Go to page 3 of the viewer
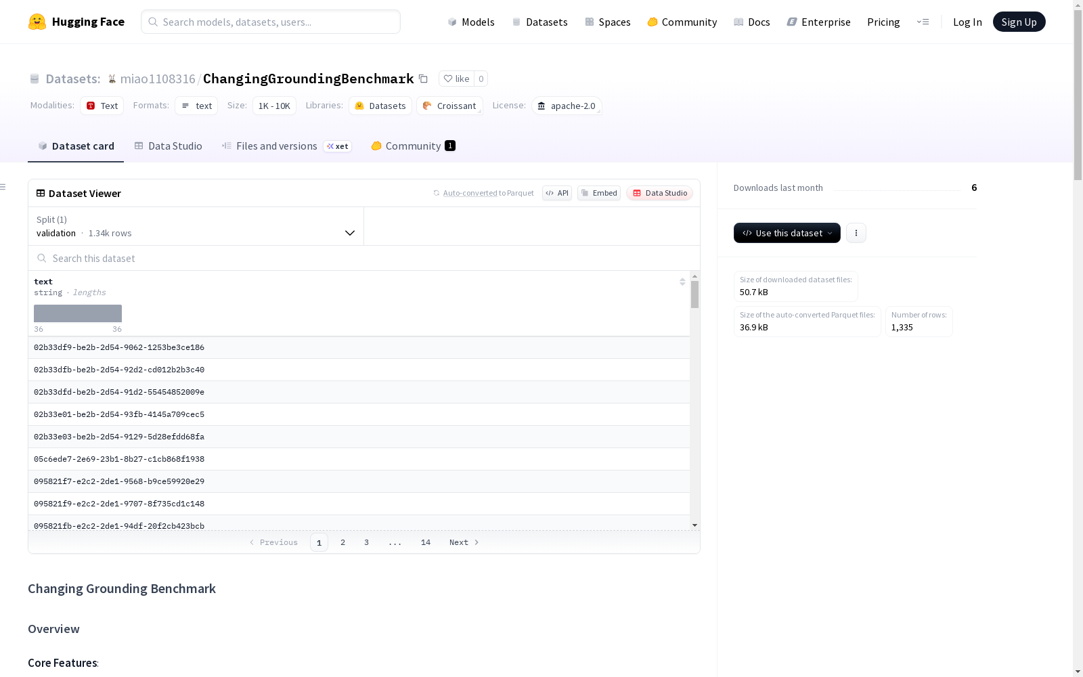 367,542
